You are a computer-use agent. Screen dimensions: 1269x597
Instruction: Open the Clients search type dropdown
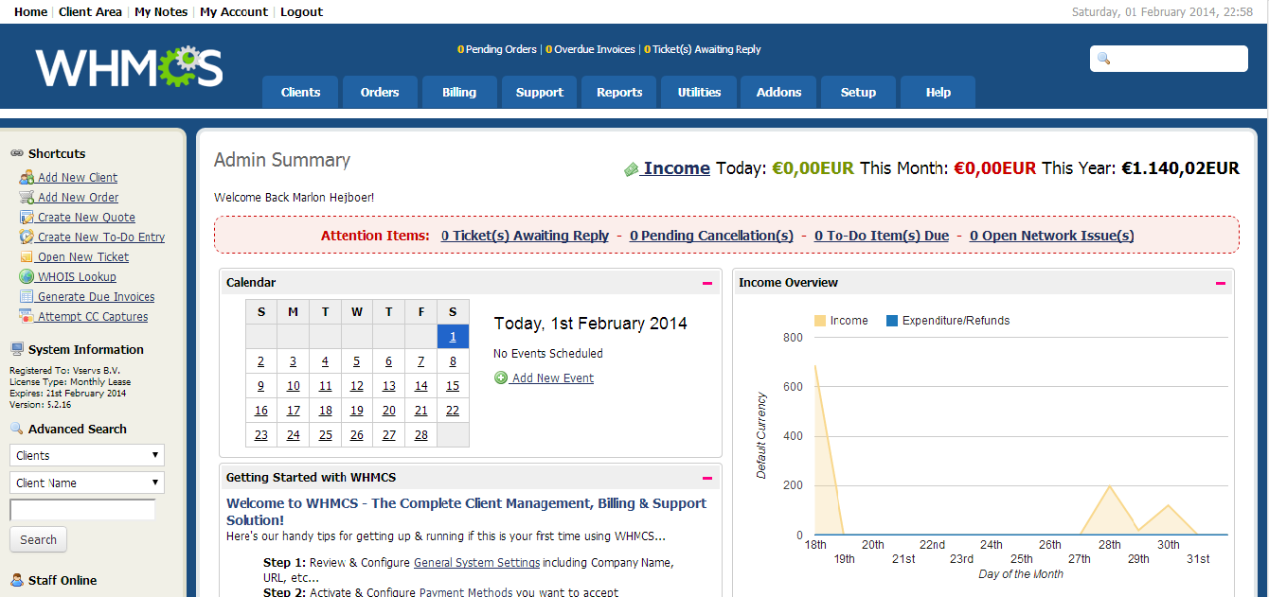point(87,455)
